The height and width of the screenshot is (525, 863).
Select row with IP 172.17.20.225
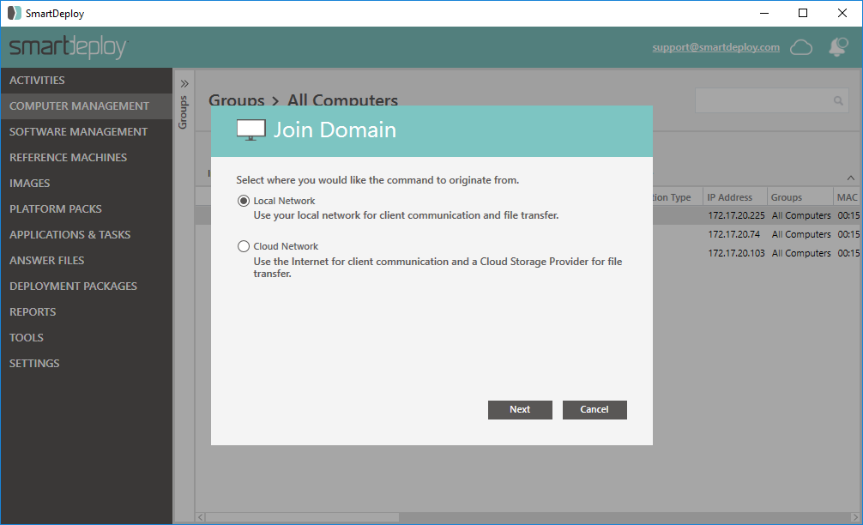coord(736,215)
